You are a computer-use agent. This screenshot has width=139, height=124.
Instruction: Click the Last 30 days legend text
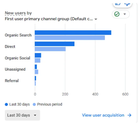[20, 104]
